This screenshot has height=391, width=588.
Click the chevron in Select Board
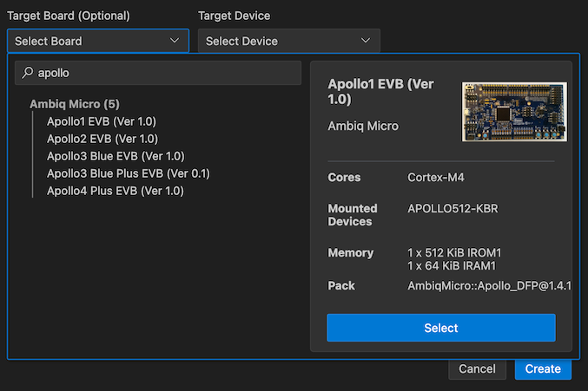(x=175, y=41)
